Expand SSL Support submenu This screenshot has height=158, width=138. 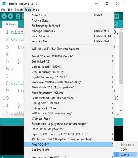point(69,139)
